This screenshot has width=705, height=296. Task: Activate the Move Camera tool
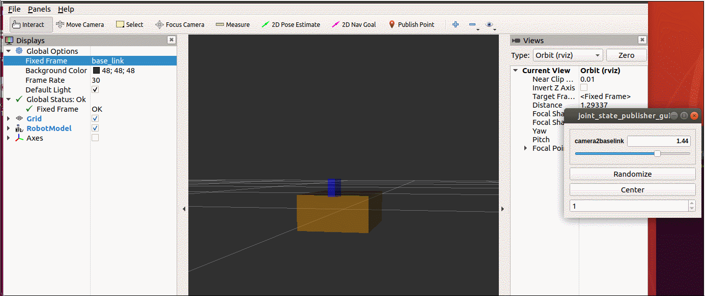(x=79, y=24)
